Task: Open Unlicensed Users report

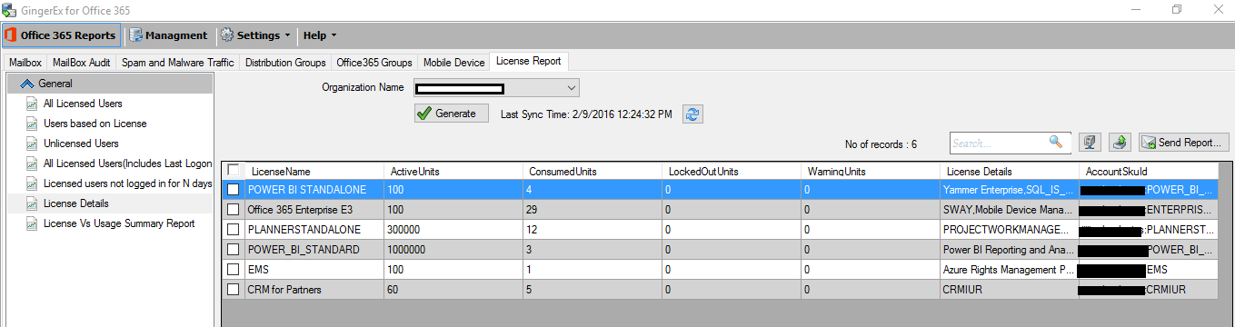Action: coord(81,144)
